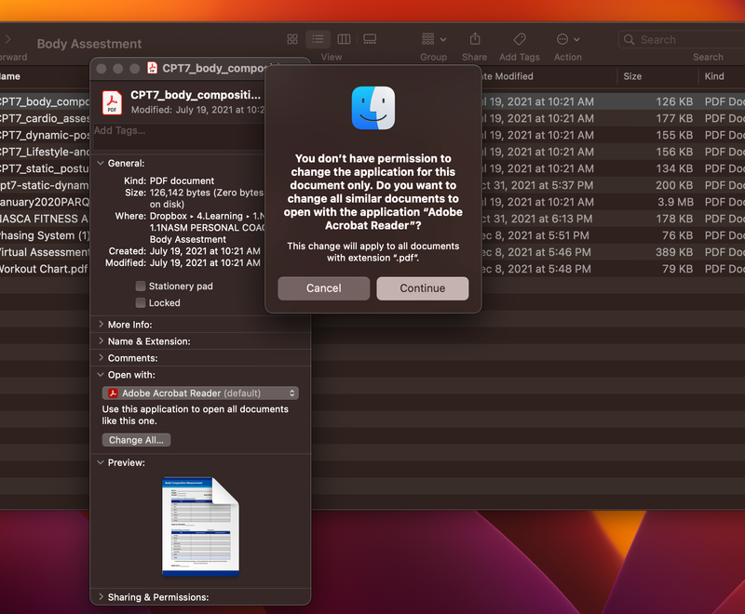Click the Change All button

tap(136, 440)
